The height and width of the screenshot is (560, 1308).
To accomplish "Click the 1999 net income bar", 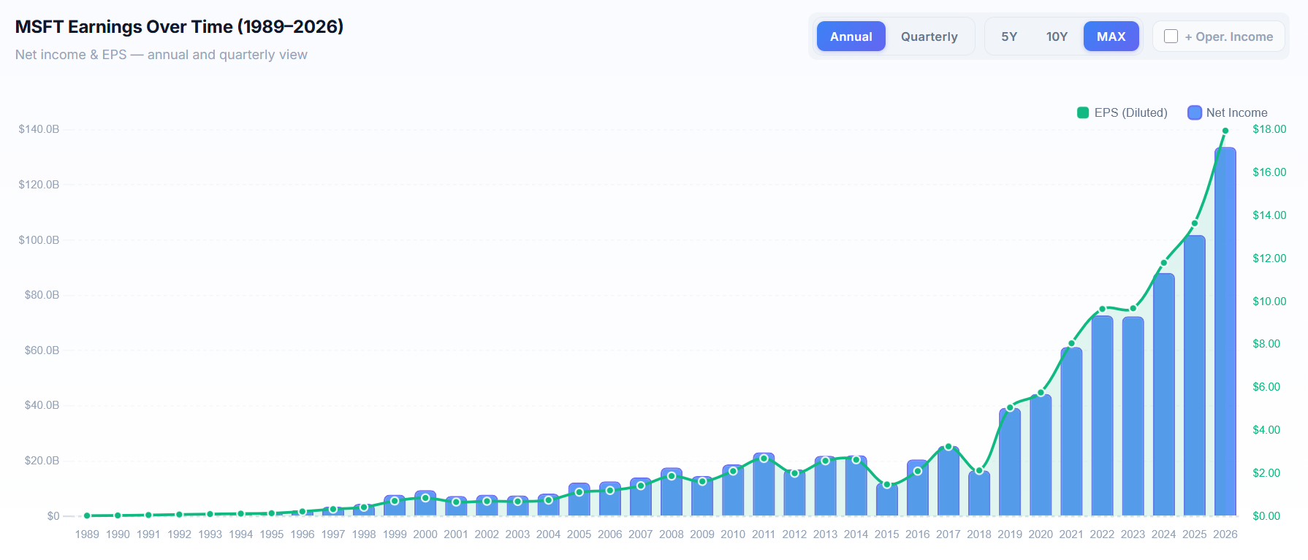I will pos(395,505).
